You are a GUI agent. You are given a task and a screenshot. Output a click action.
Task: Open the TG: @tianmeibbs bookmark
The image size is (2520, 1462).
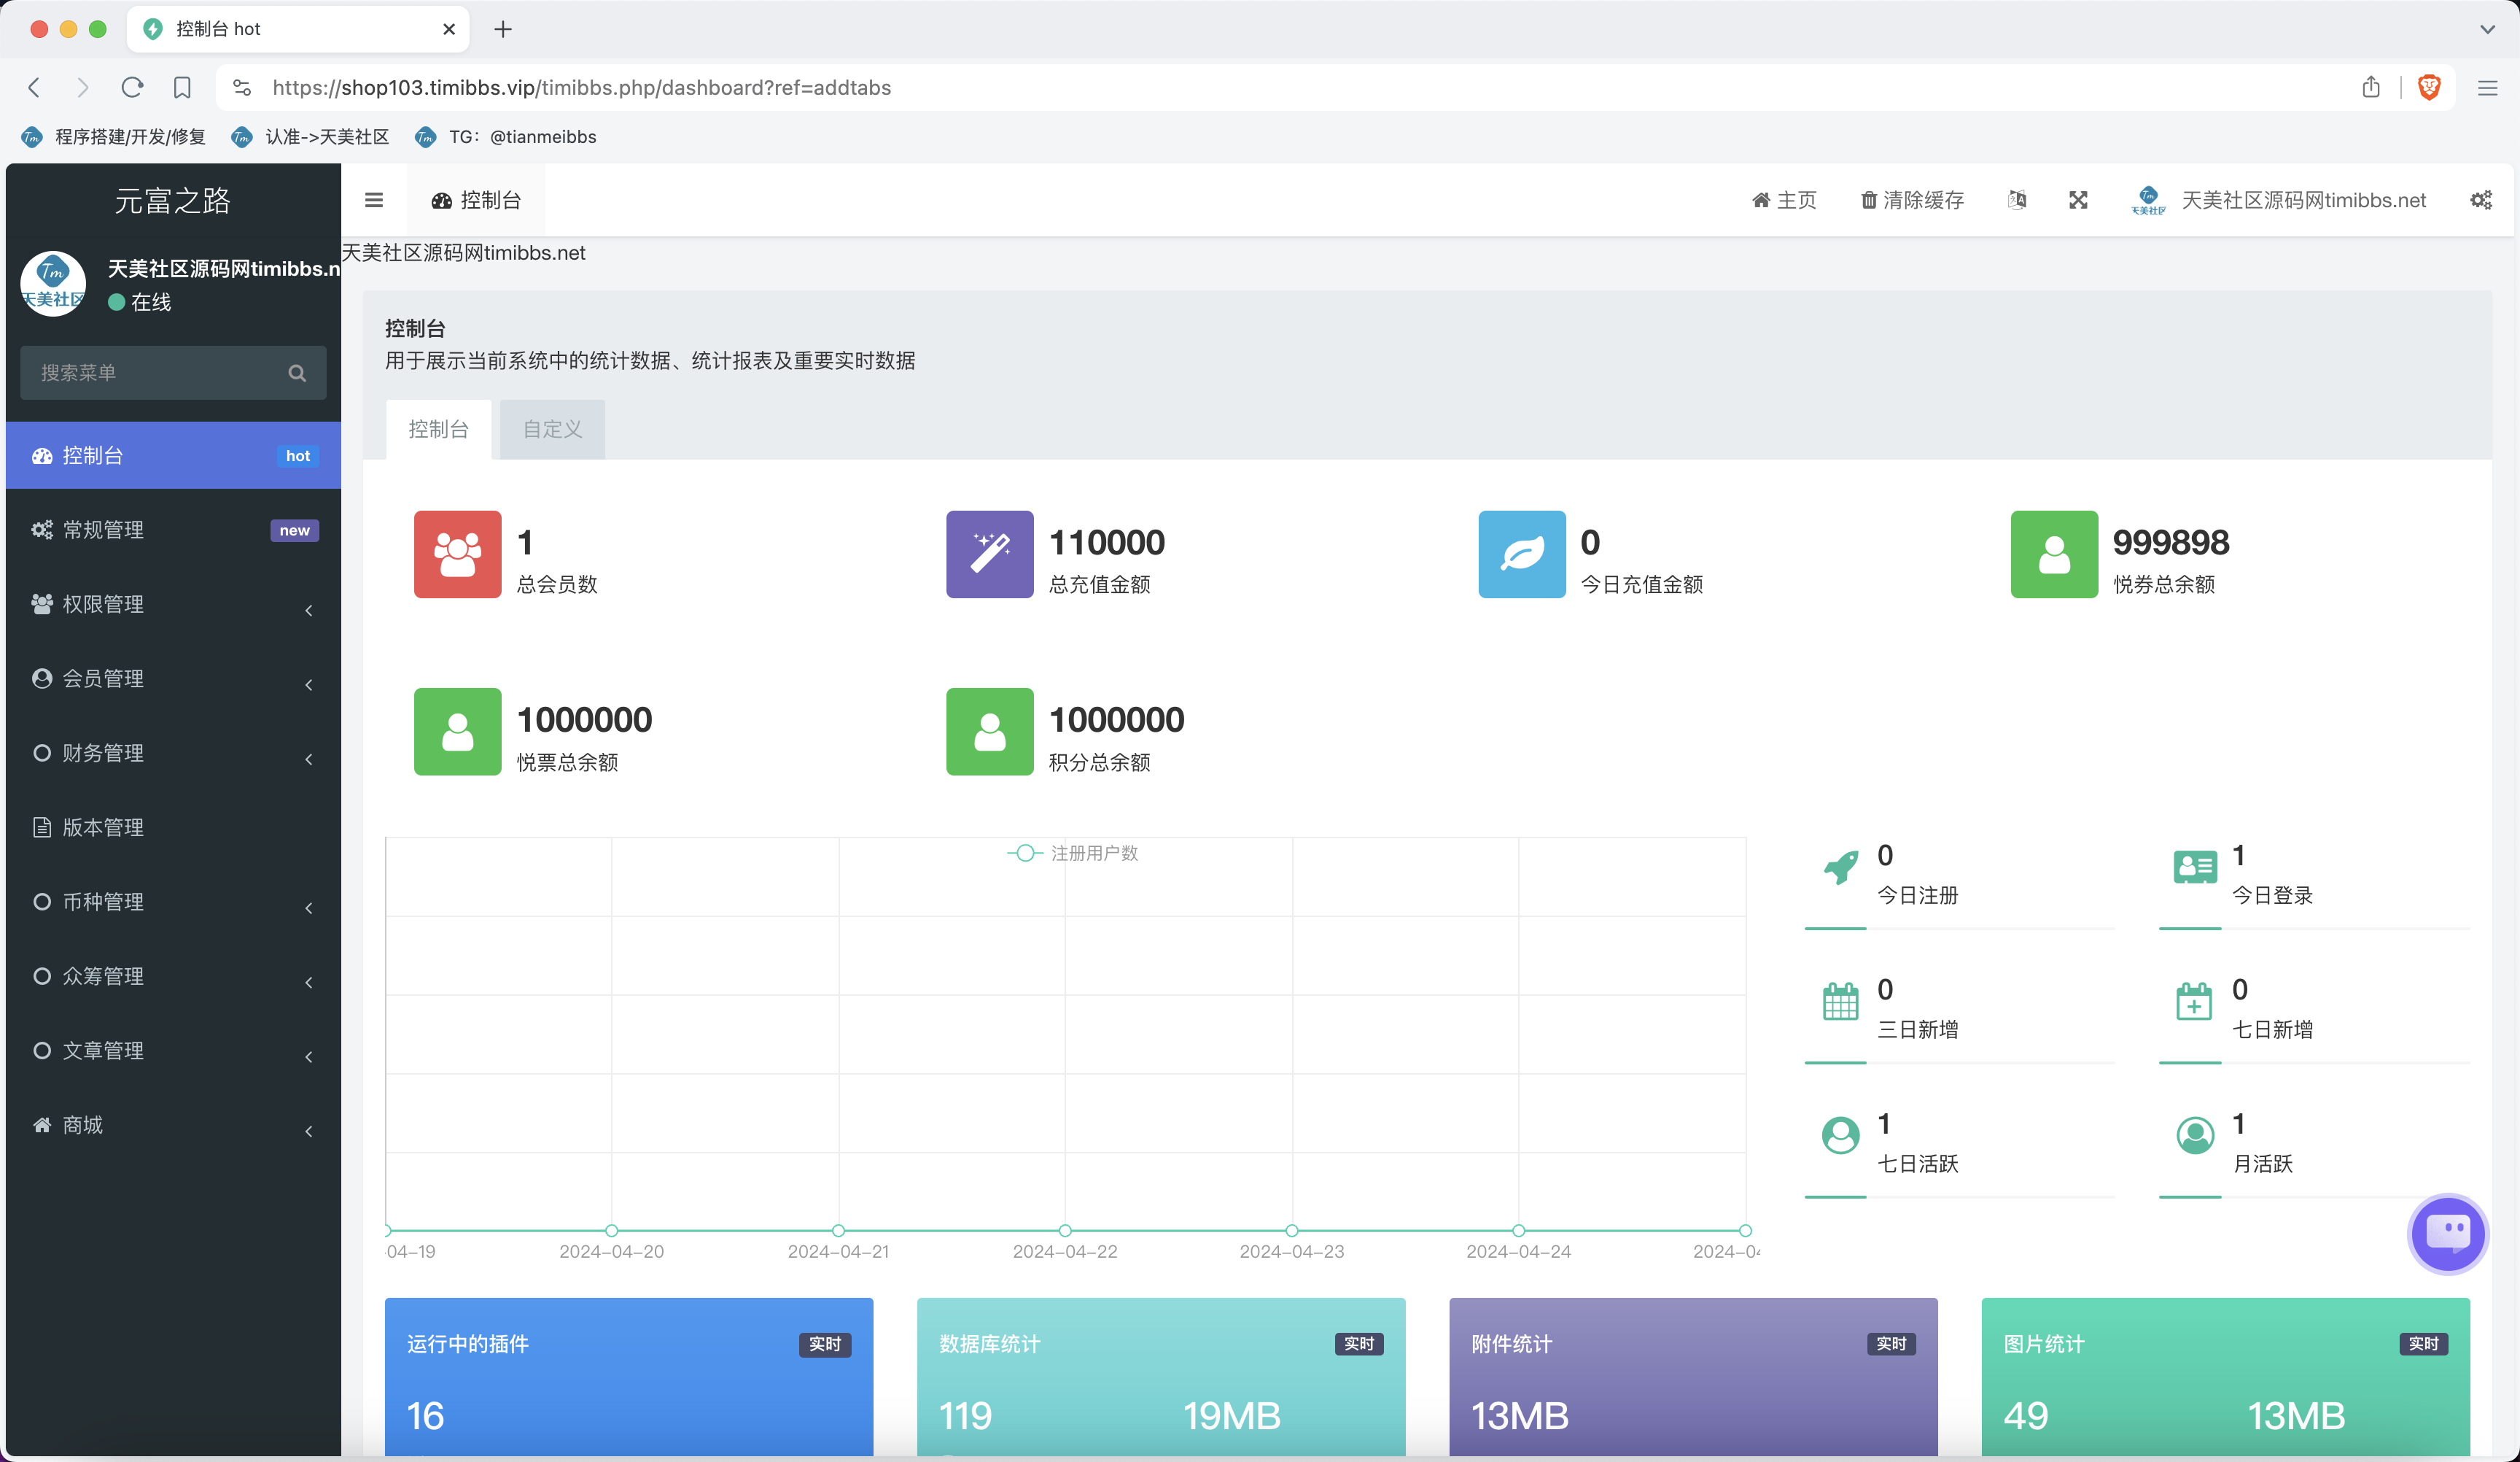(x=506, y=137)
